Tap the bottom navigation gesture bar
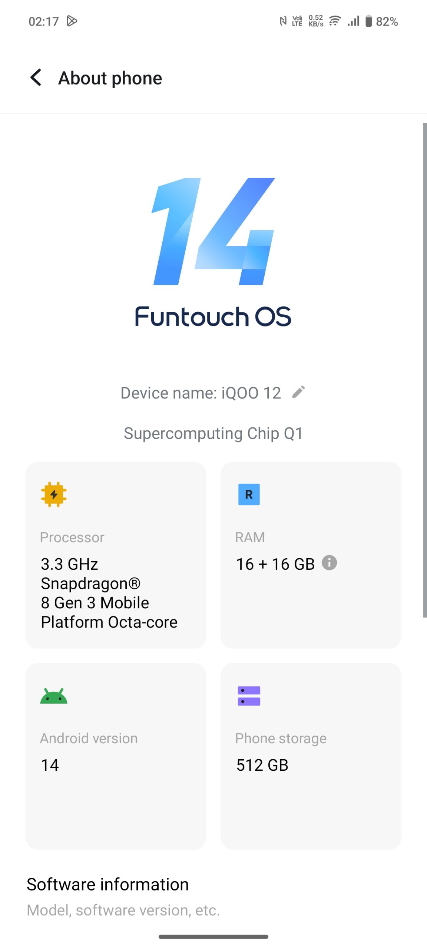The image size is (427, 949). [x=213, y=937]
